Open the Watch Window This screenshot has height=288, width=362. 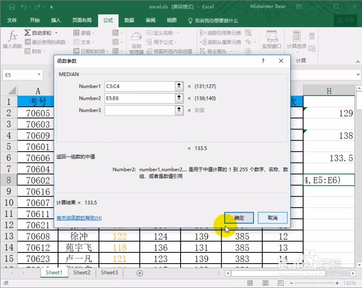coord(272,39)
